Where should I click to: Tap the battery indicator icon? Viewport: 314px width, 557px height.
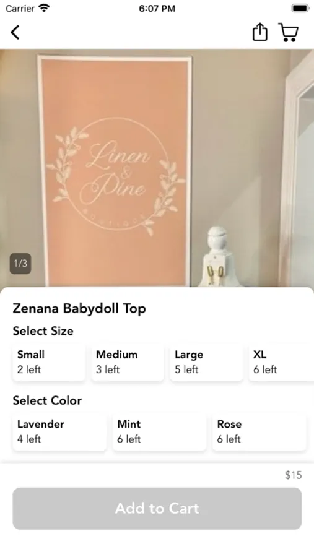[300, 8]
